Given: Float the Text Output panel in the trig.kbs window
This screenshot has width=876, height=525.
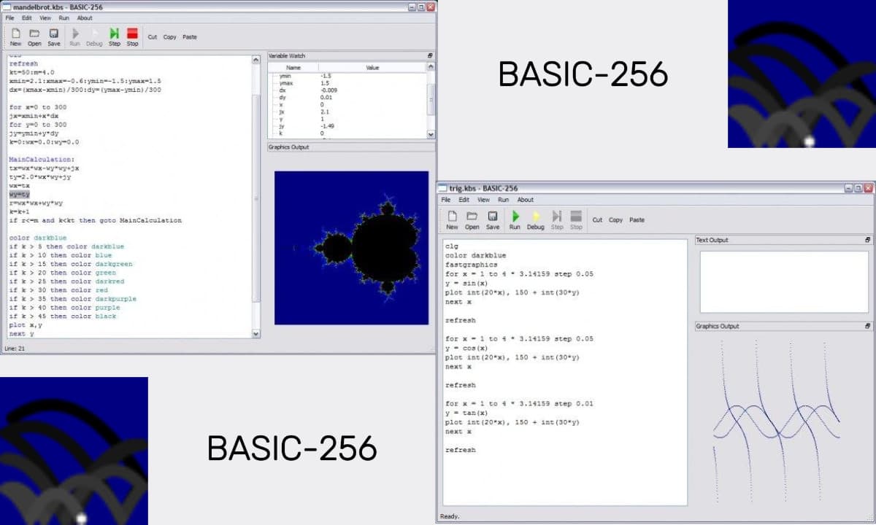Looking at the screenshot, I should pos(868,240).
